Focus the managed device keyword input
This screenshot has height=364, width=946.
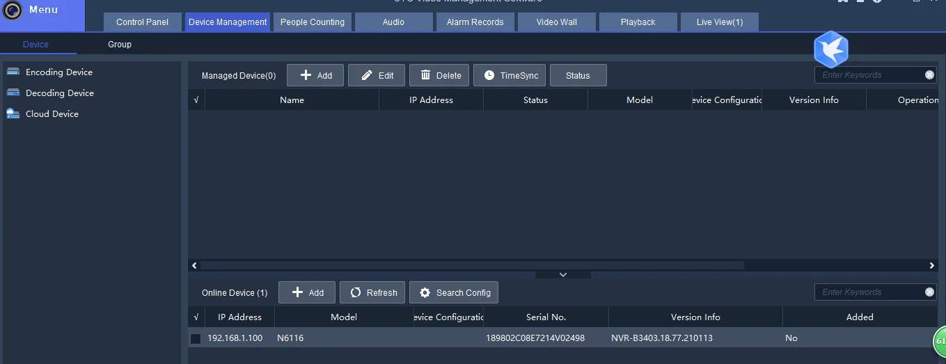tap(870, 75)
